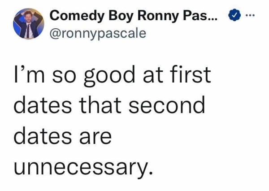Image resolution: width=269 pixels, height=191 pixels.
Task: Click the word 'that' in the tweet
Action: (108, 105)
